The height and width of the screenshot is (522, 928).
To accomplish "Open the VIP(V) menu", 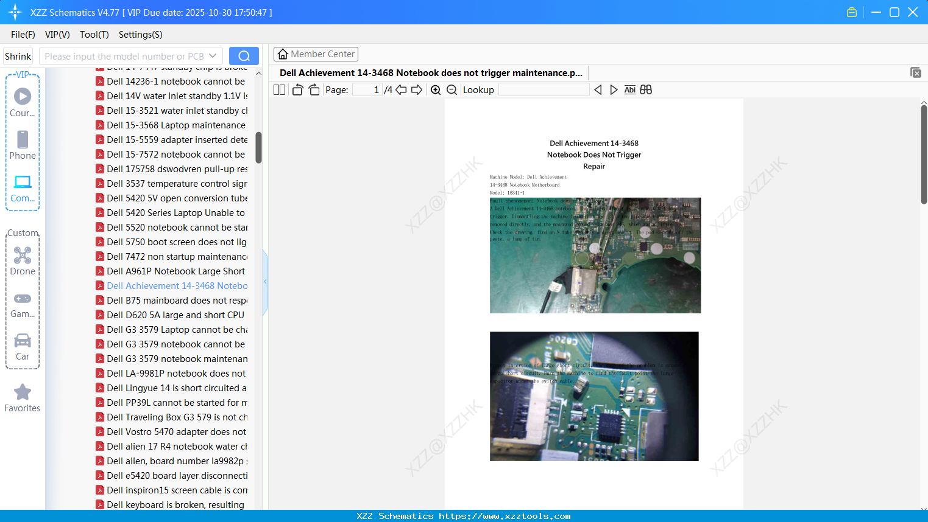I will coord(57,35).
